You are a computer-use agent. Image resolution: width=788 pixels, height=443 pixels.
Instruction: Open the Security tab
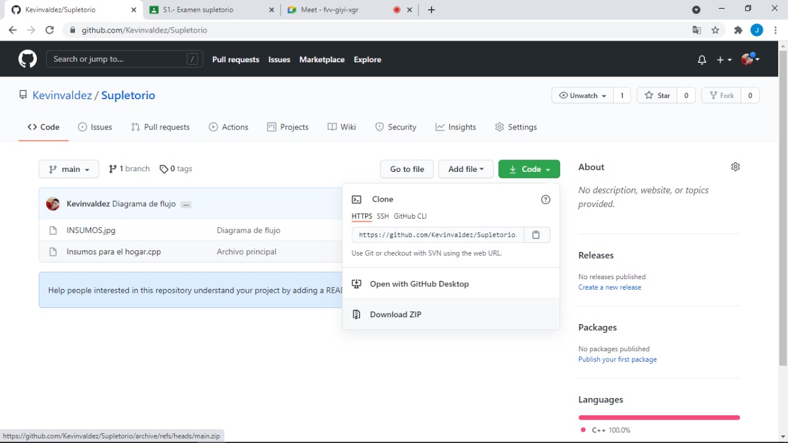396,127
